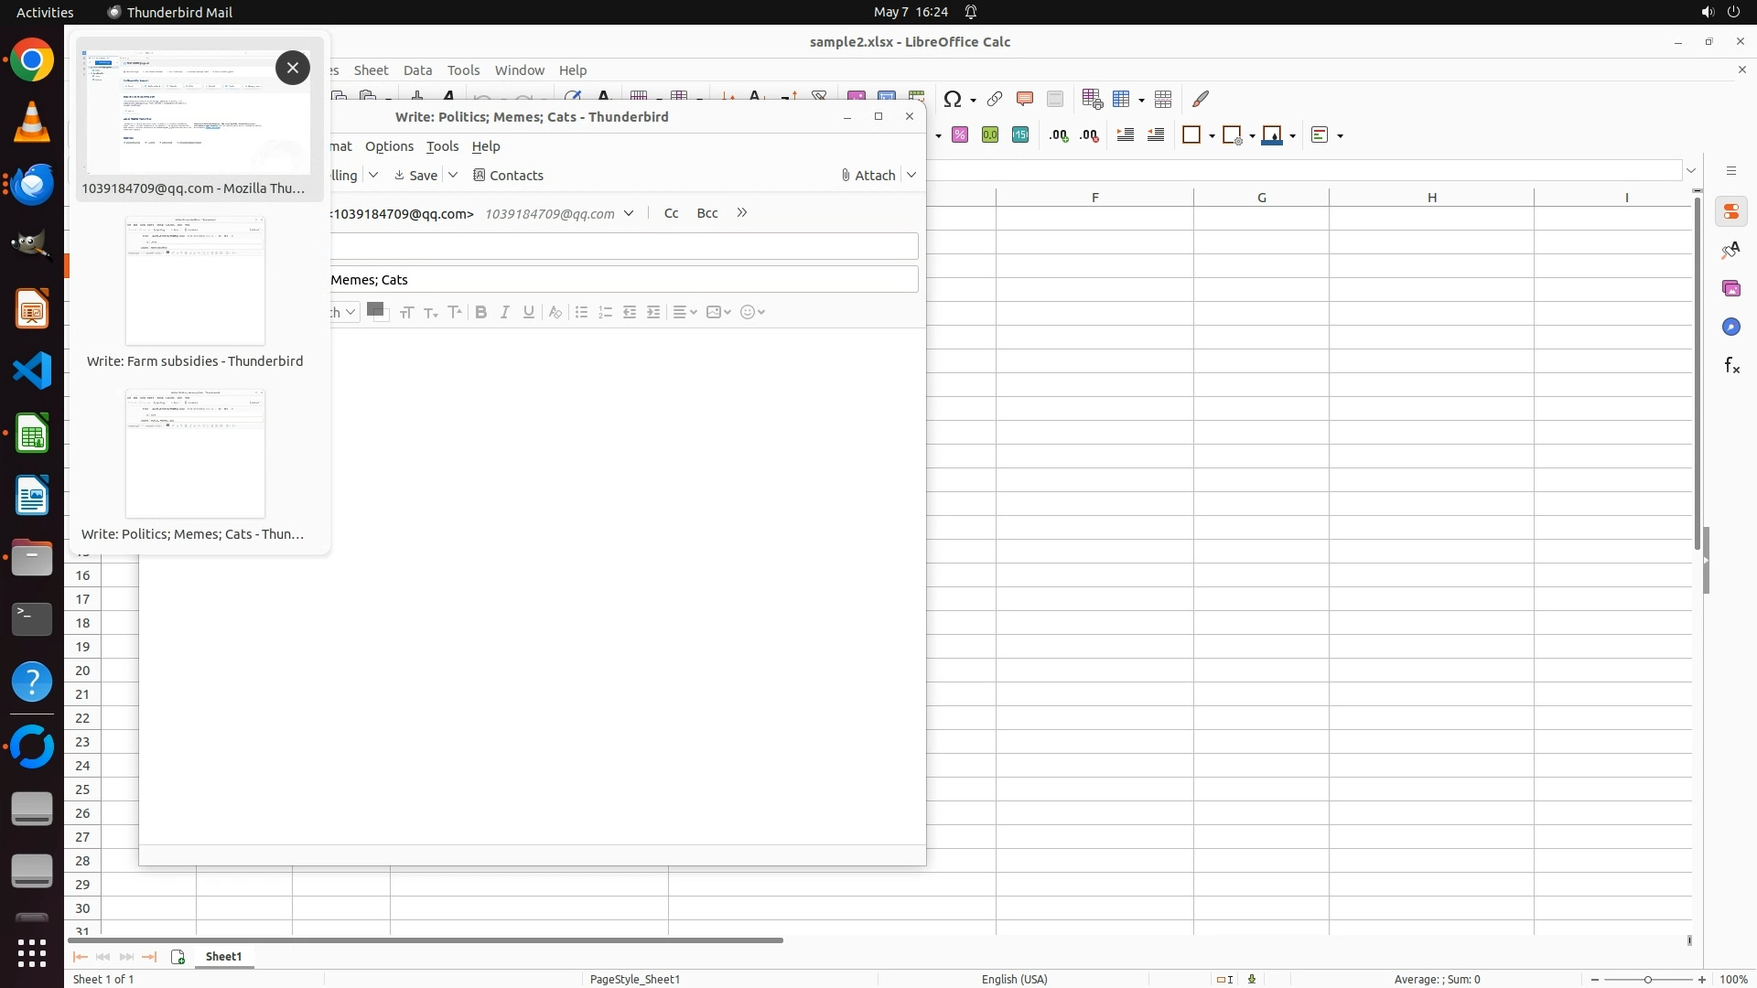Open Navigator in the Calc sidebar
Screen dimensions: 1757x988
[1731, 328]
